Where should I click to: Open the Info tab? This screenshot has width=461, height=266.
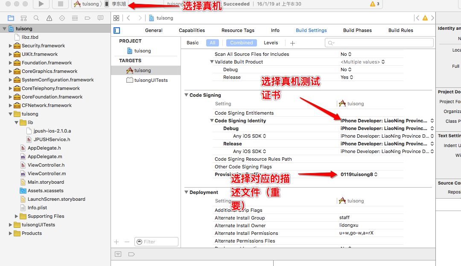(x=275, y=30)
